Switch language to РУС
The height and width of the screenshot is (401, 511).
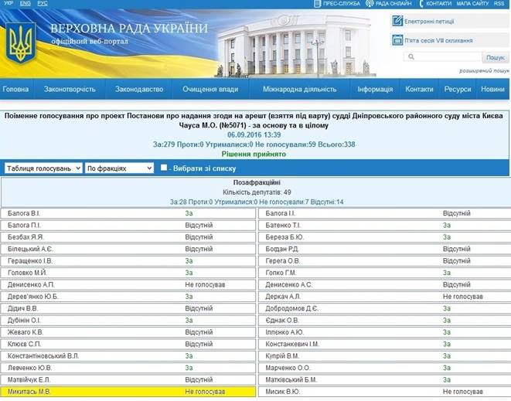click(x=43, y=3)
